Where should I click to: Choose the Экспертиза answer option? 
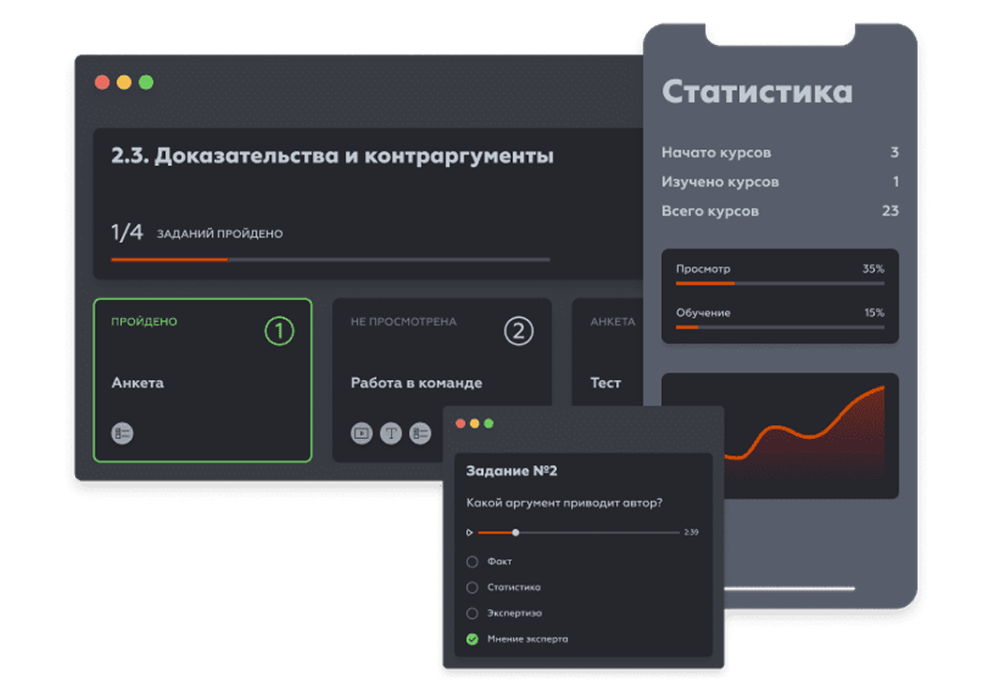(x=471, y=613)
